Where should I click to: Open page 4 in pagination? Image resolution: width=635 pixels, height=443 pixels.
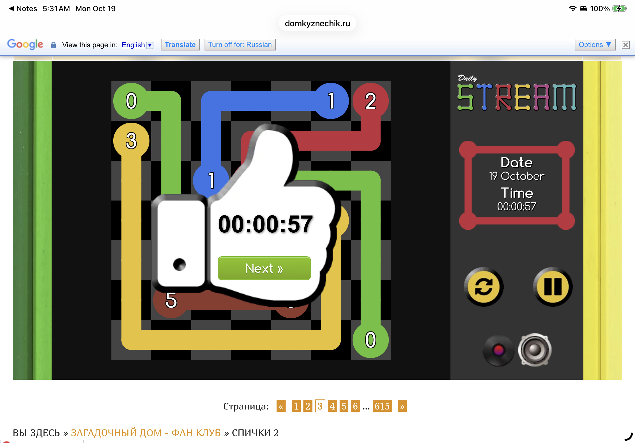[x=332, y=406]
